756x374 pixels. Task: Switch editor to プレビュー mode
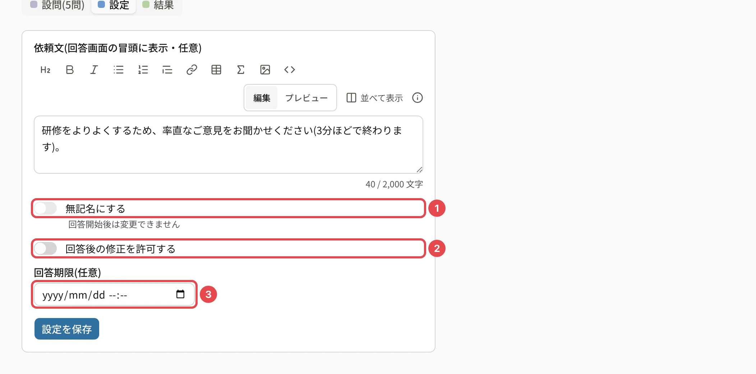(306, 98)
